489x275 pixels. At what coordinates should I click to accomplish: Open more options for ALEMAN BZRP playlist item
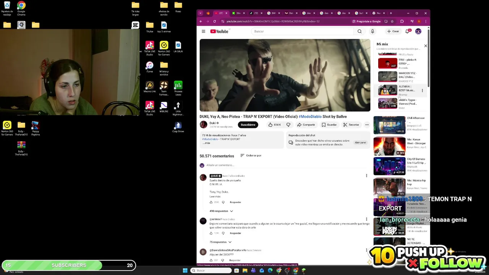(x=422, y=91)
